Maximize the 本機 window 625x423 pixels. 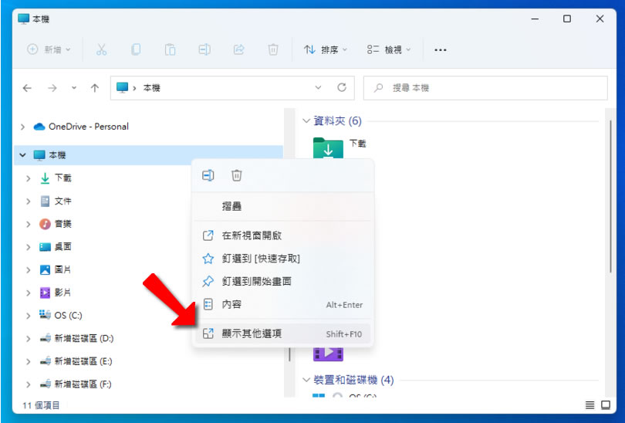[x=567, y=19]
